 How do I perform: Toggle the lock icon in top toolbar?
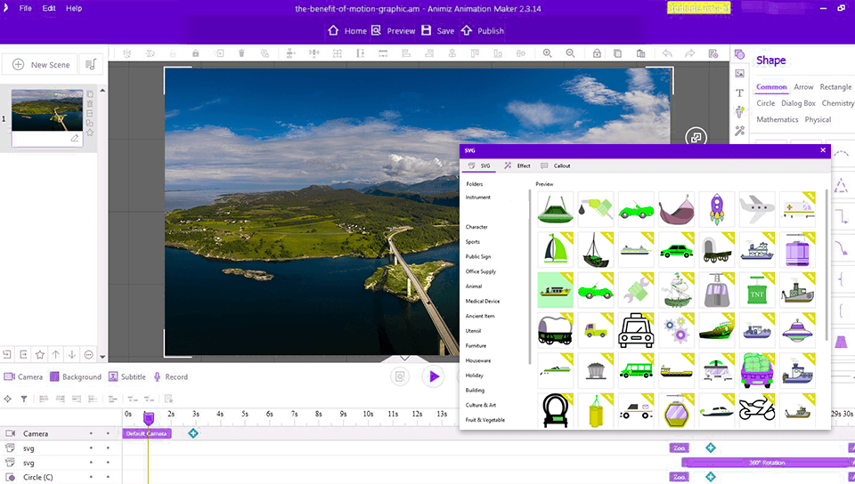(596, 53)
